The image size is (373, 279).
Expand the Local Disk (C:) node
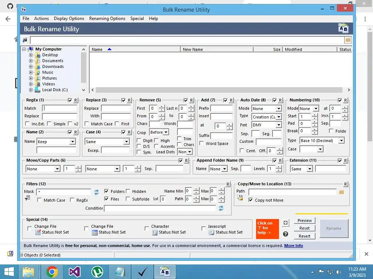click(x=31, y=90)
